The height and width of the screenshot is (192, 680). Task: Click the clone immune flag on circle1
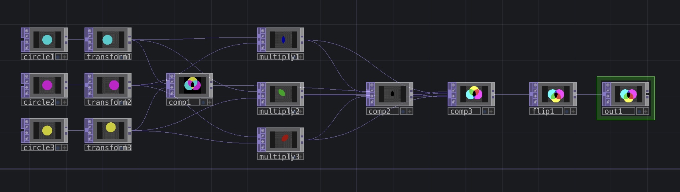click(x=27, y=36)
